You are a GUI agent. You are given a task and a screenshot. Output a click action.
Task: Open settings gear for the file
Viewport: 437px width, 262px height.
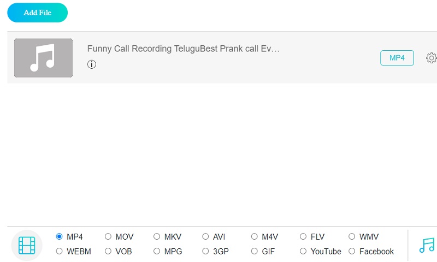click(431, 58)
